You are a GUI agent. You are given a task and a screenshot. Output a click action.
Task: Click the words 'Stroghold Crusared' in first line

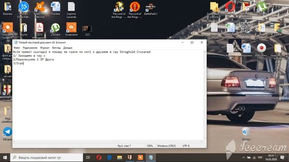tap(135, 52)
